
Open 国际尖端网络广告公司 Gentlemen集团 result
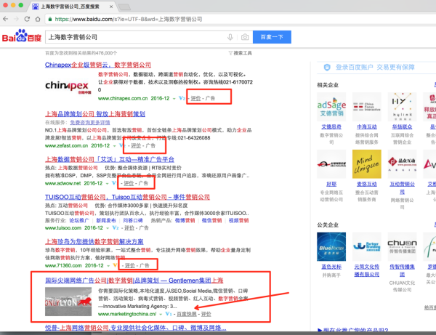point(134,280)
